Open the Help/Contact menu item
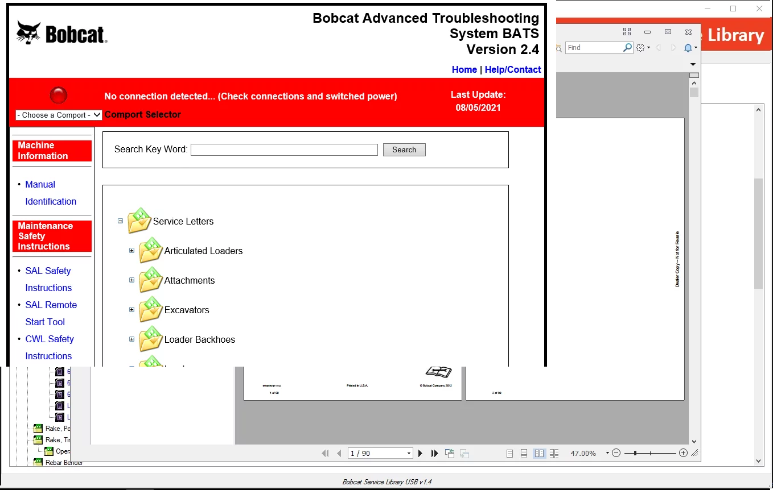This screenshot has height=490, width=773. tap(513, 69)
